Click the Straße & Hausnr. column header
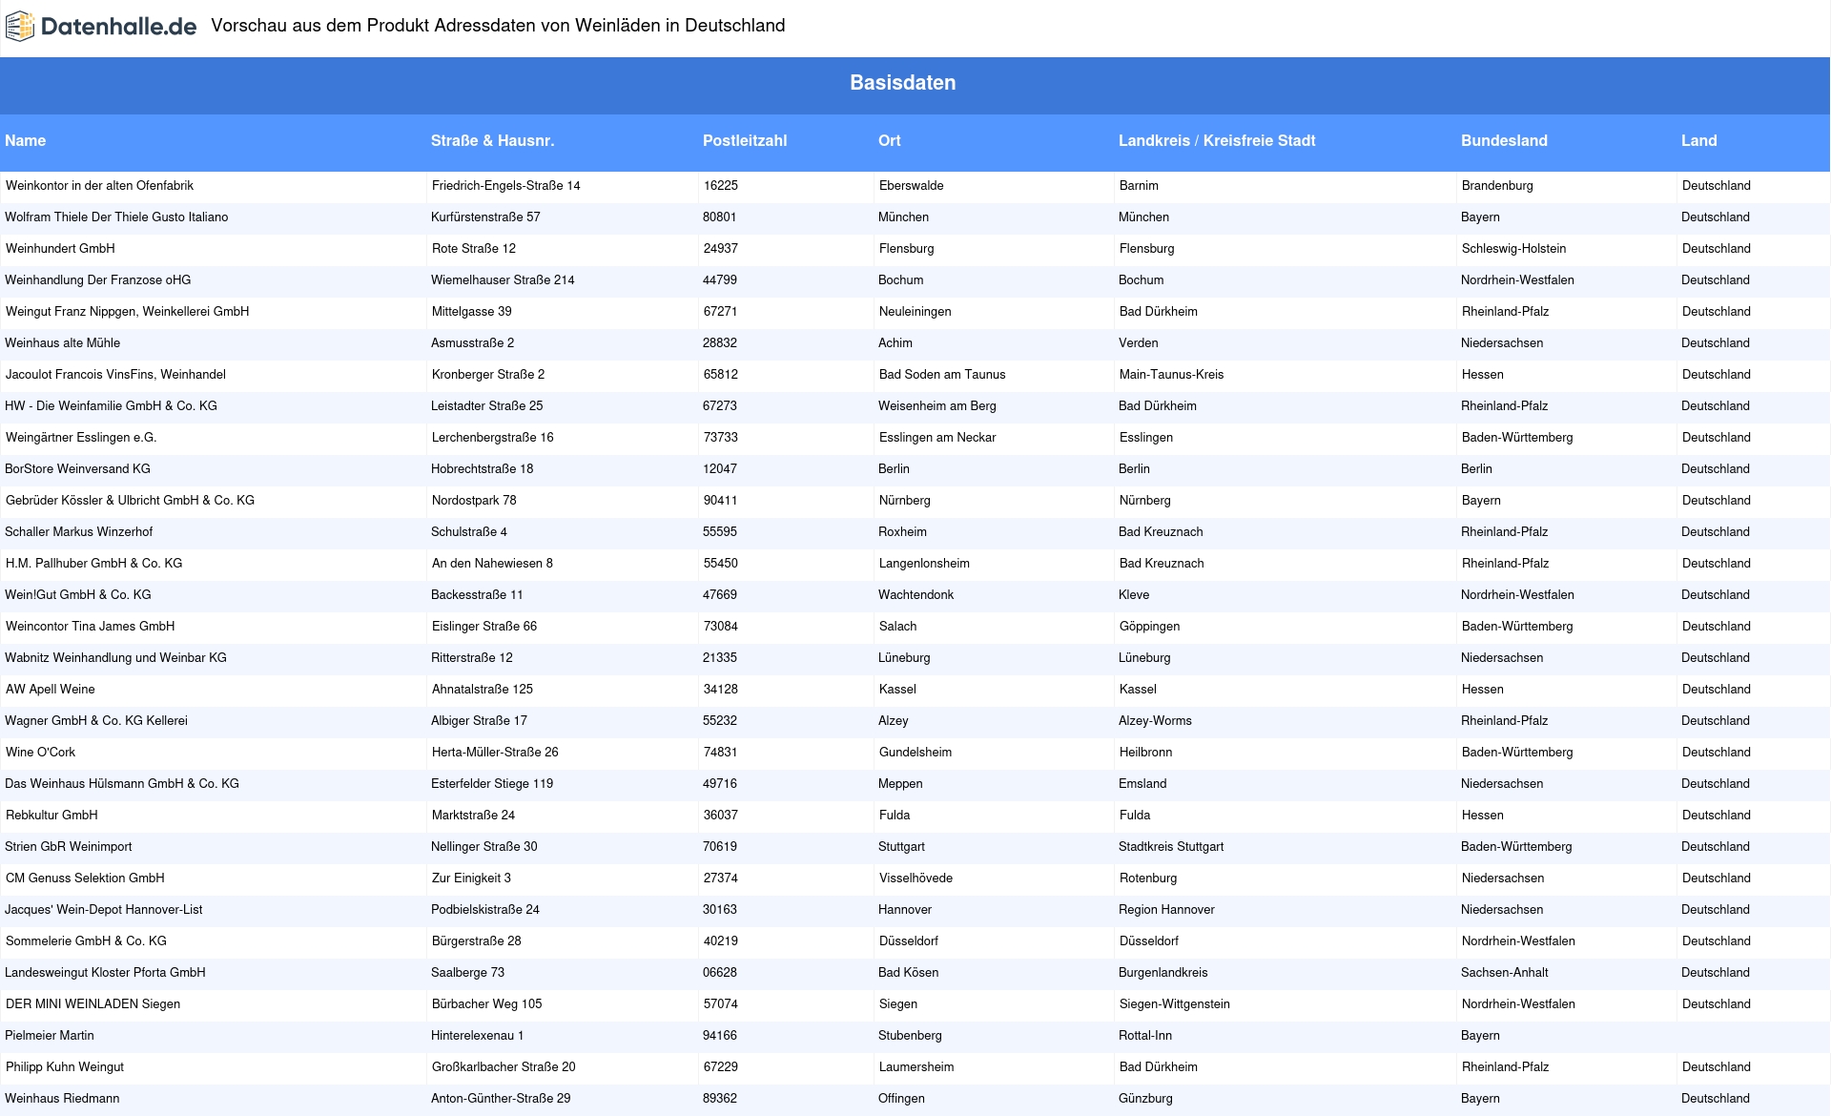This screenshot has width=1831, height=1116. coord(492,141)
